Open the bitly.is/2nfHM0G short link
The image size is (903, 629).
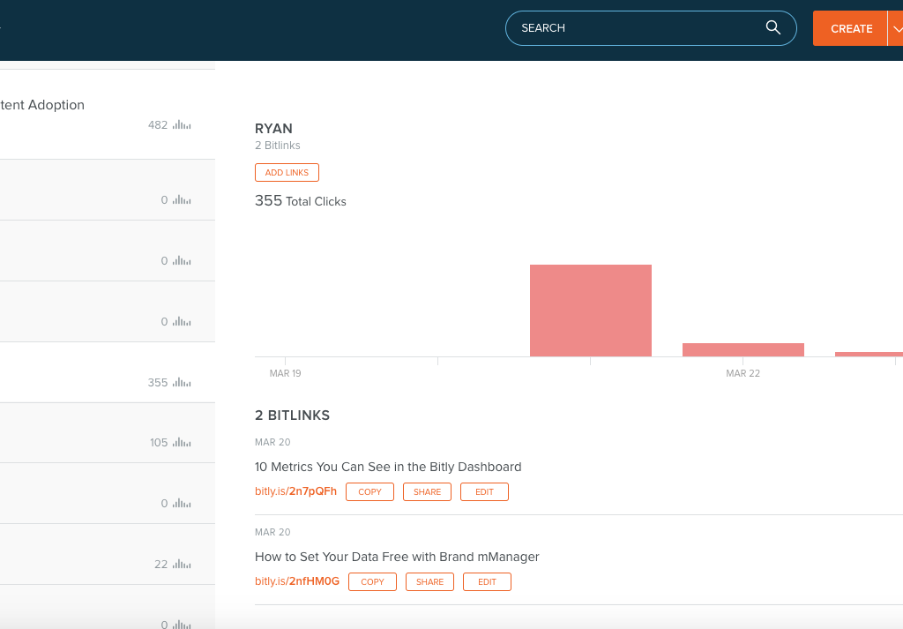point(297,581)
